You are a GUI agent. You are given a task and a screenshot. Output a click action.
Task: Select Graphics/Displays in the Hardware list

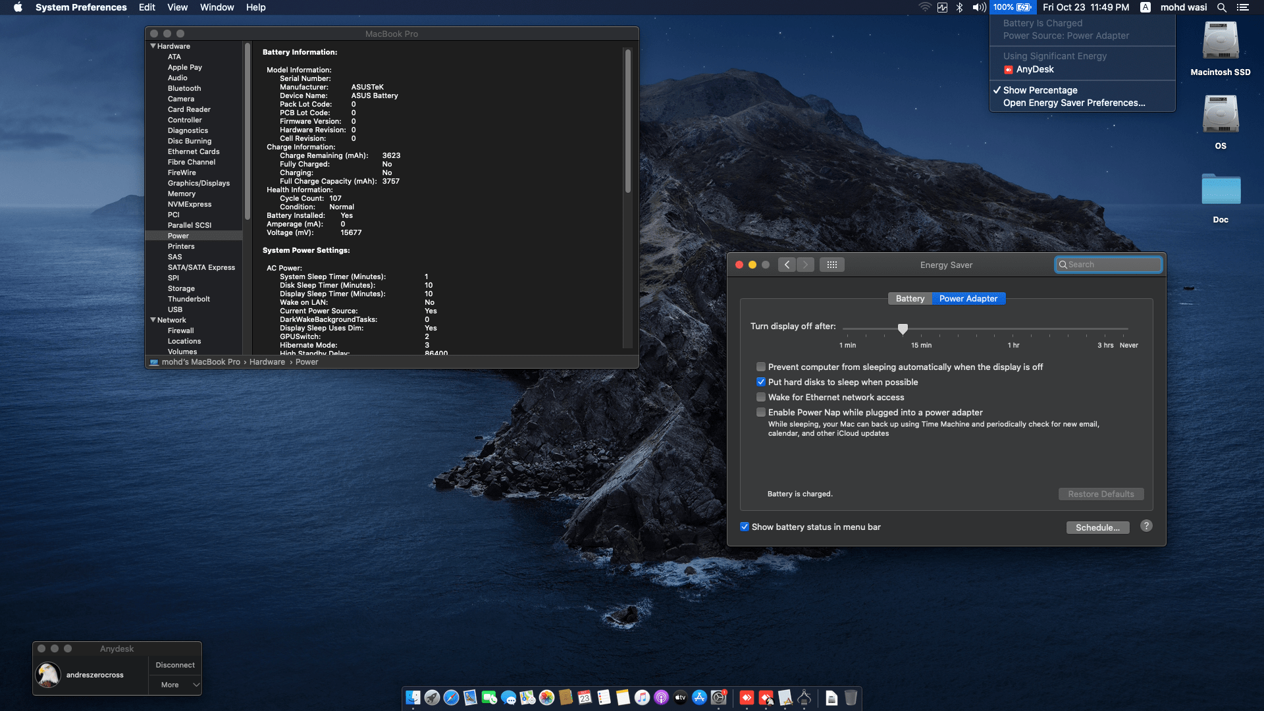coord(199,183)
